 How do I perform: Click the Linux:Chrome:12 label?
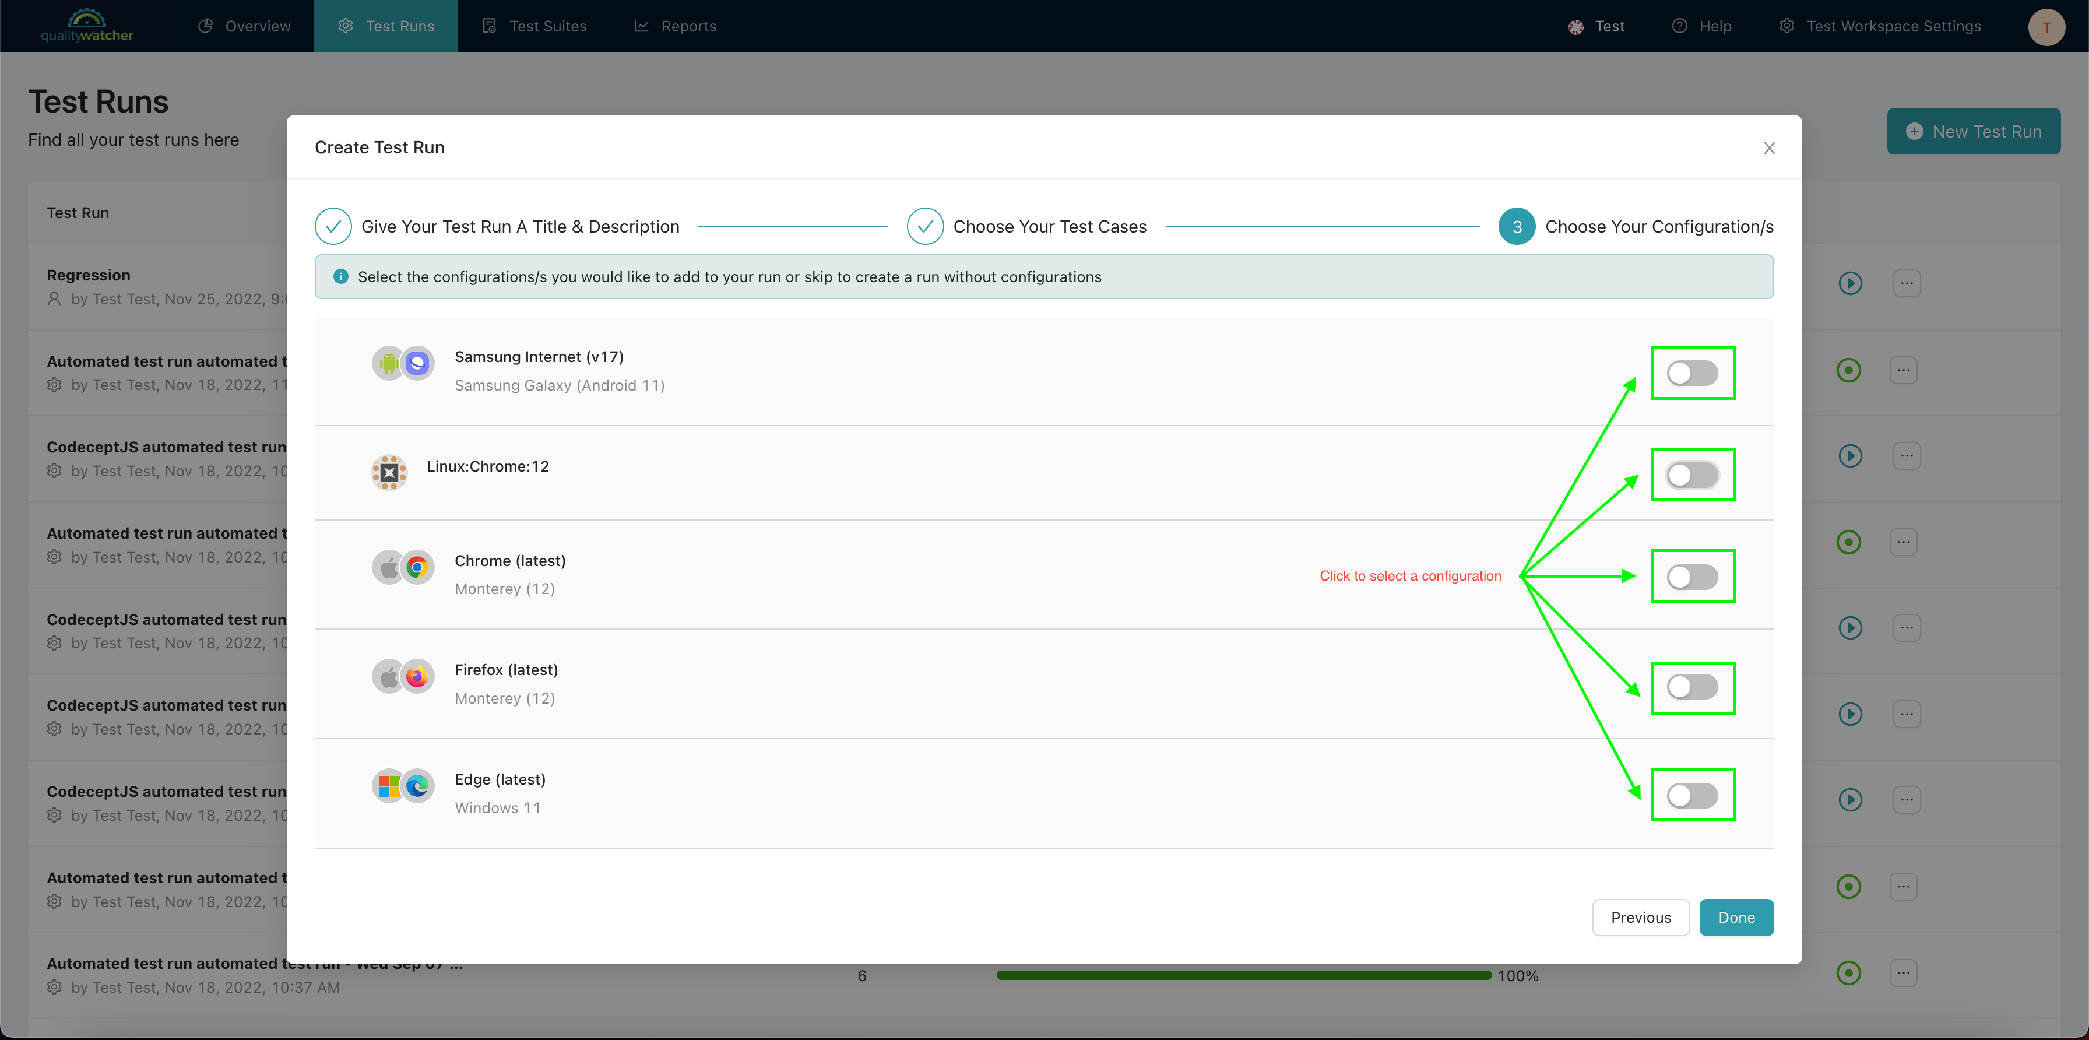tap(487, 466)
